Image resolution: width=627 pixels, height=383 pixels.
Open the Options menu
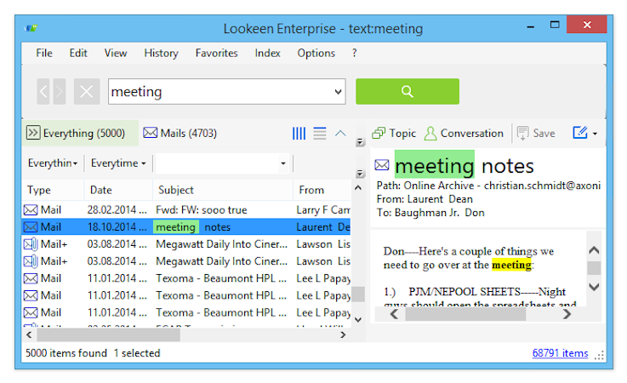click(x=316, y=53)
